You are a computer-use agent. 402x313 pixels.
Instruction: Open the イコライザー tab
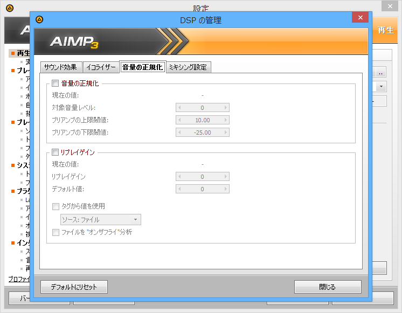click(101, 67)
